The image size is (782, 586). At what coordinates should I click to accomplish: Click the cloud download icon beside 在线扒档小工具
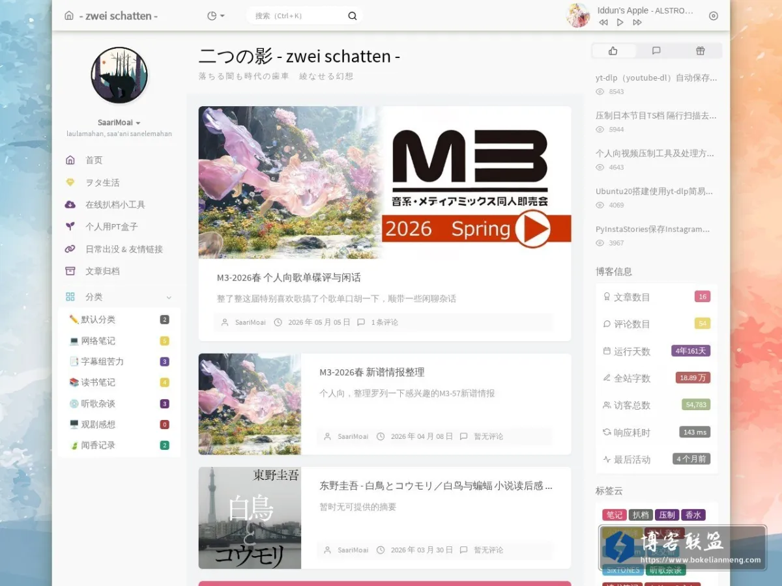[x=70, y=204]
